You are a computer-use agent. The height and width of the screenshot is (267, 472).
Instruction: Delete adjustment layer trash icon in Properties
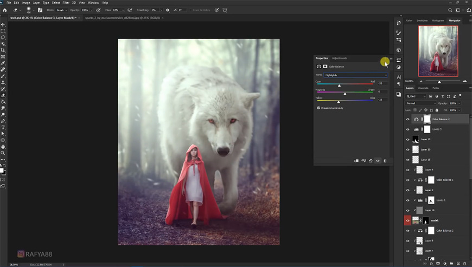(385, 161)
